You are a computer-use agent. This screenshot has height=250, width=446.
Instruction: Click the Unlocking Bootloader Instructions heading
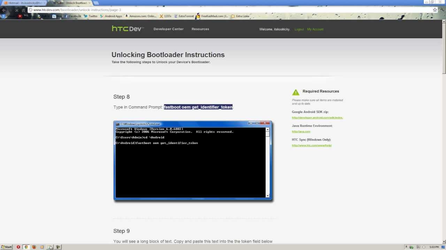(168, 55)
